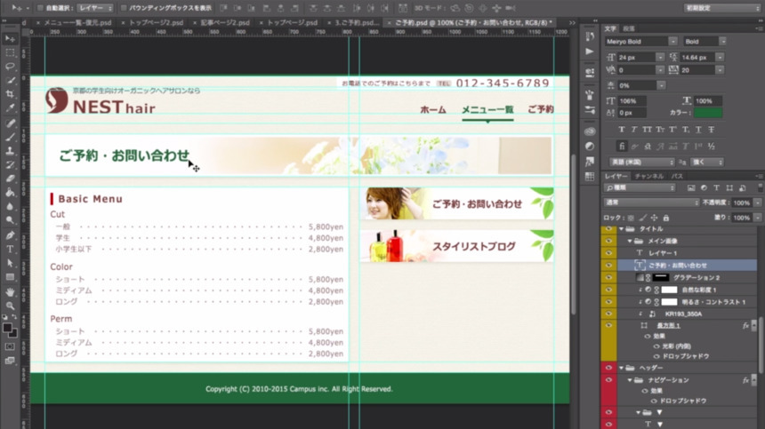Select the Pen tool

pos(10,235)
